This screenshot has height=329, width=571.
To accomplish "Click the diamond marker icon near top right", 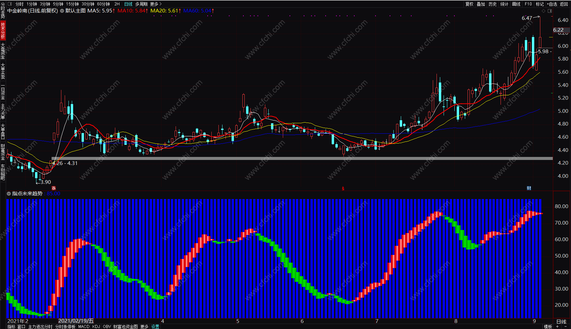I will coord(543,11).
